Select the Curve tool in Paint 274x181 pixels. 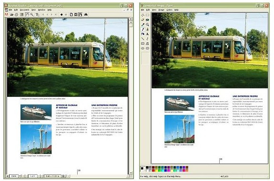click(x=148, y=38)
